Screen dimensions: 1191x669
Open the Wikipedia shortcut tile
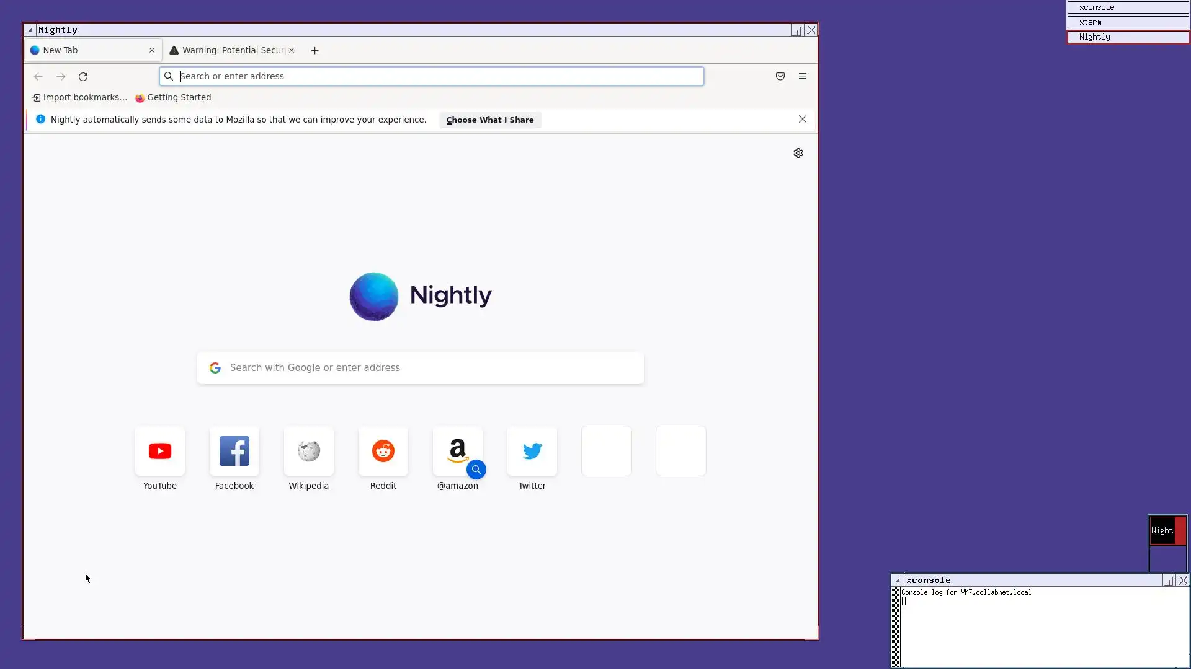pos(309,452)
